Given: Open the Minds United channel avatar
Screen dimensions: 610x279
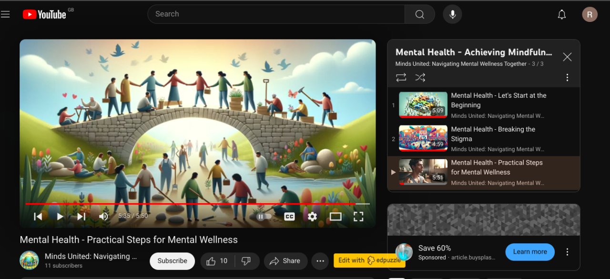Looking at the screenshot, I should tap(29, 260).
